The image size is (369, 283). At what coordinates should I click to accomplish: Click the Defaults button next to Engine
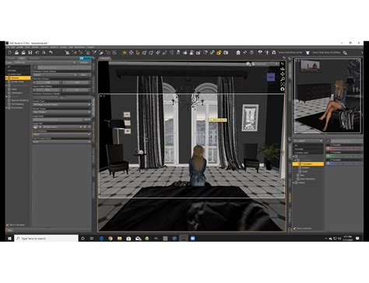[x=83, y=62]
